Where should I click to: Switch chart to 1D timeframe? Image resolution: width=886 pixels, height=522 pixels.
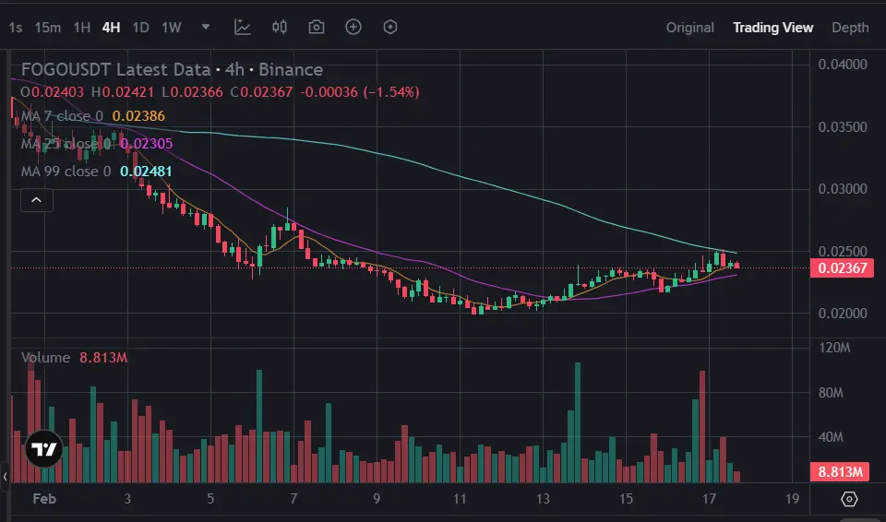140,27
